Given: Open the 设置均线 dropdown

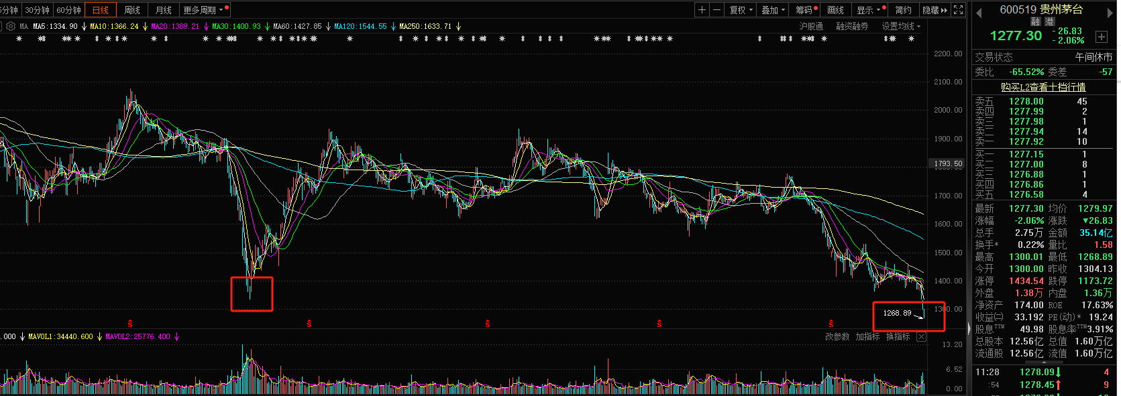Looking at the screenshot, I should tap(901, 26).
